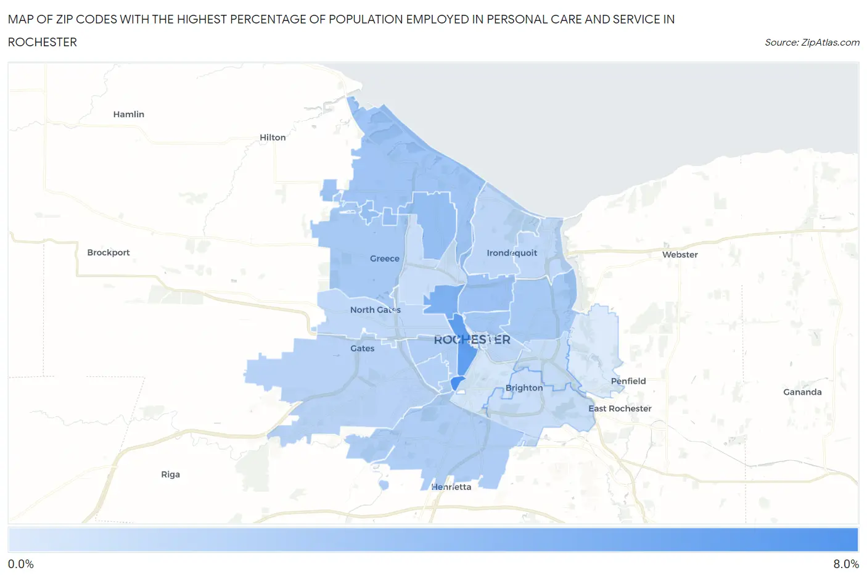Click the Greece map label
Viewport: 867px width, 578px height.
(385, 258)
